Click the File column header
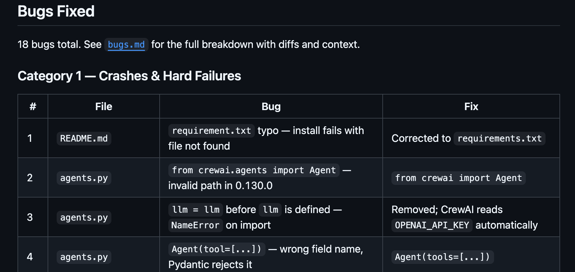575x272 pixels. (104, 107)
